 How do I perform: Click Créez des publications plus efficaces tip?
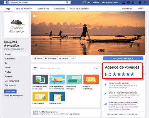point(123,93)
